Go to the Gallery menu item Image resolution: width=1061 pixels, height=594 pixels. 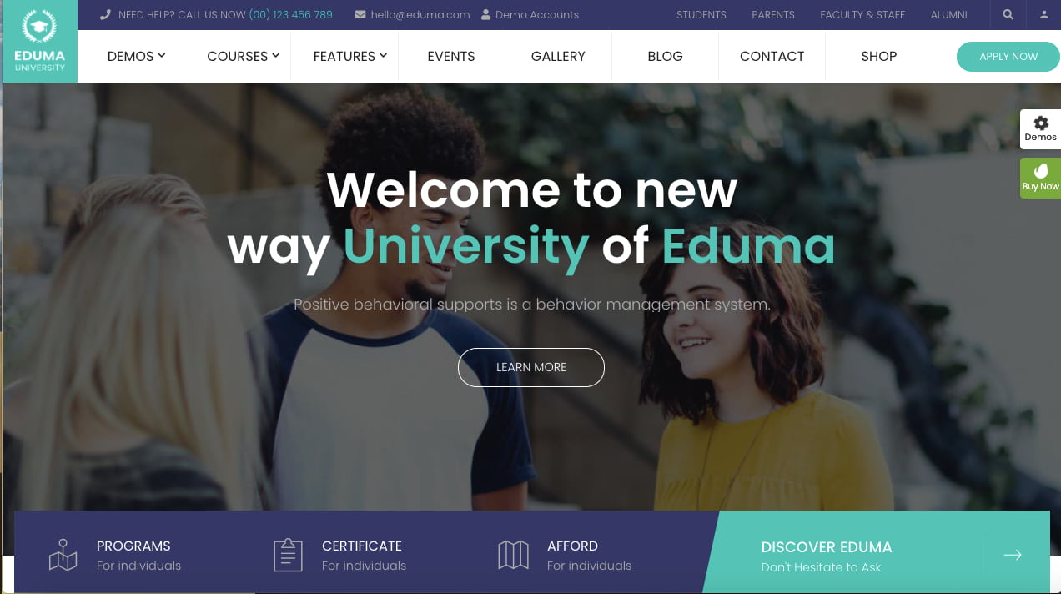(558, 56)
